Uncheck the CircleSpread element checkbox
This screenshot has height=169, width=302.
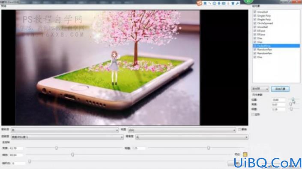click(x=255, y=23)
